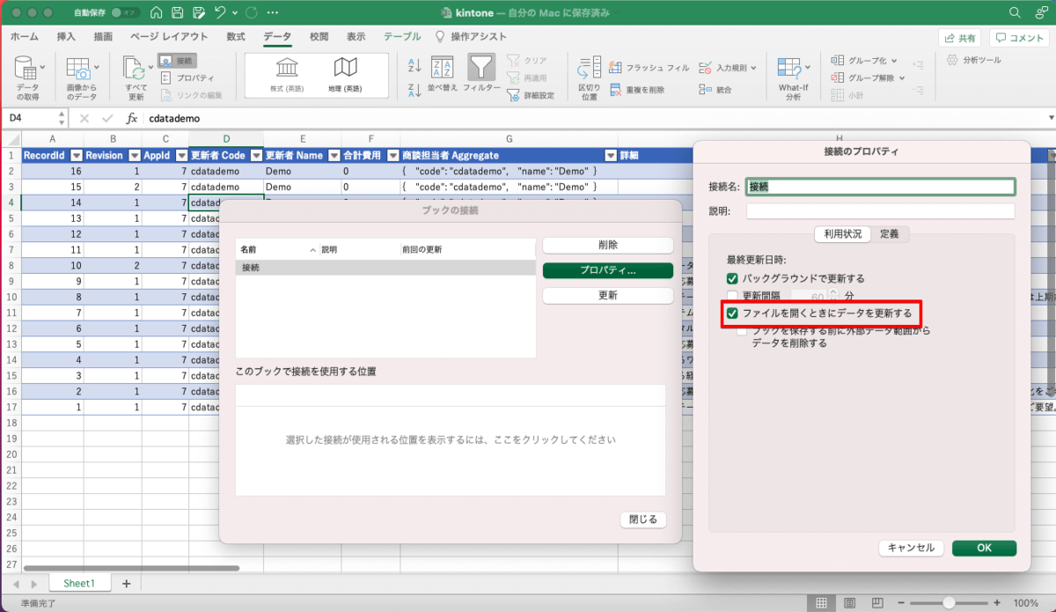Open the 挿入 ribbon tab
The image size is (1056, 612).
(x=66, y=37)
